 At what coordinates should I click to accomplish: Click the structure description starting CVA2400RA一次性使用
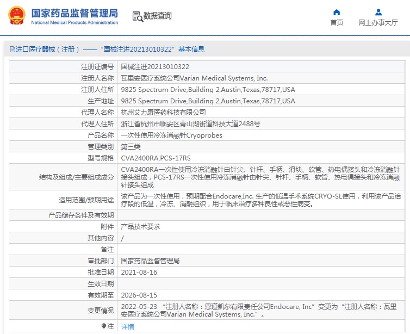[x=260, y=177]
